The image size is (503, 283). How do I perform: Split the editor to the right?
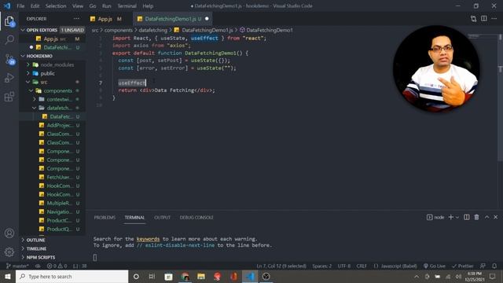click(x=484, y=19)
